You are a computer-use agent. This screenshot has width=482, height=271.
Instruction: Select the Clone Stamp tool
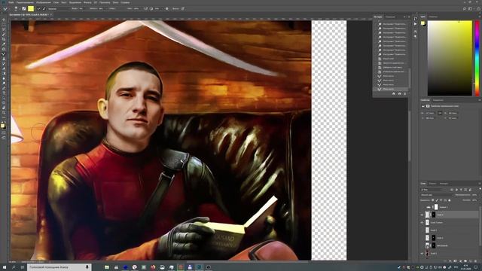coord(4,59)
